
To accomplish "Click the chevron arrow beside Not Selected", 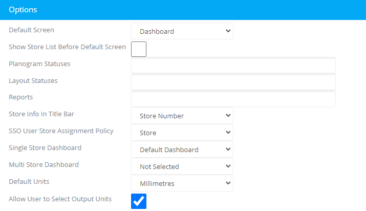I will [228, 166].
